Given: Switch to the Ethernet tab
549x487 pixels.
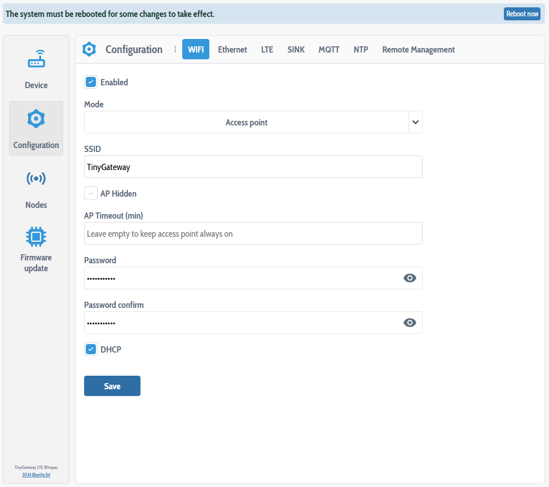Looking at the screenshot, I should [232, 49].
